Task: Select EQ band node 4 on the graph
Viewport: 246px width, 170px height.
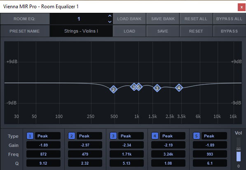Action: (x=179, y=87)
